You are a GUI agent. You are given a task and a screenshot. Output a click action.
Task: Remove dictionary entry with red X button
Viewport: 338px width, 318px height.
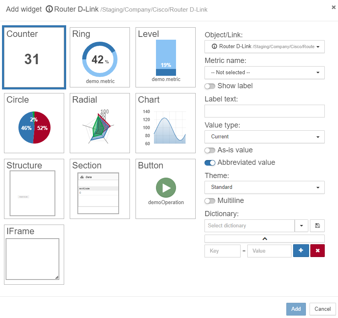pos(318,251)
